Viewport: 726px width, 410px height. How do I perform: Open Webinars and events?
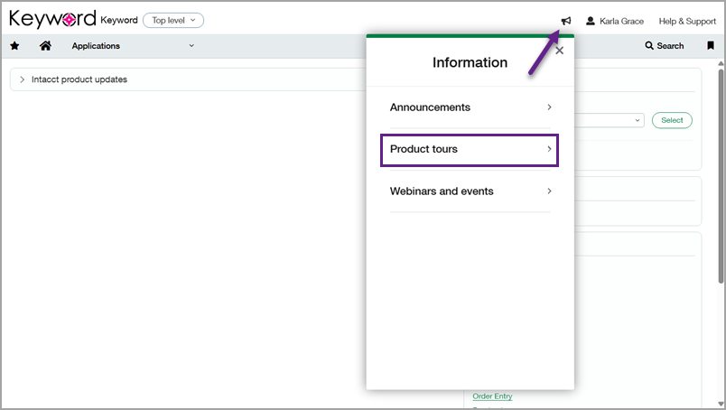pos(470,191)
